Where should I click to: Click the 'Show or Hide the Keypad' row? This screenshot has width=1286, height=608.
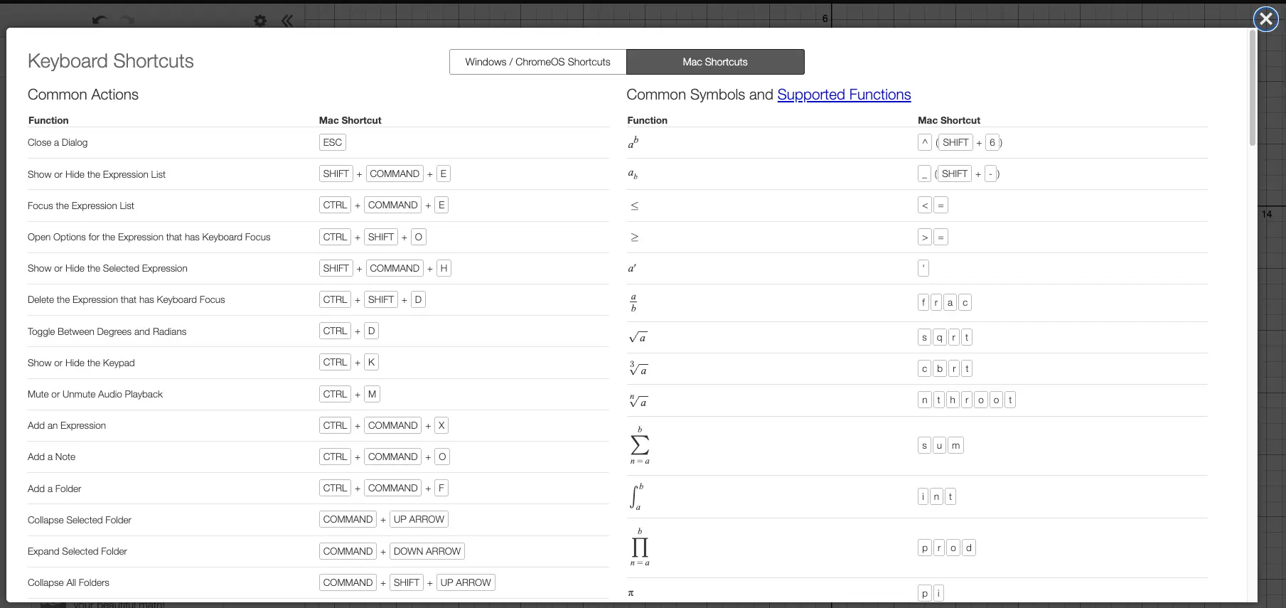[81, 363]
